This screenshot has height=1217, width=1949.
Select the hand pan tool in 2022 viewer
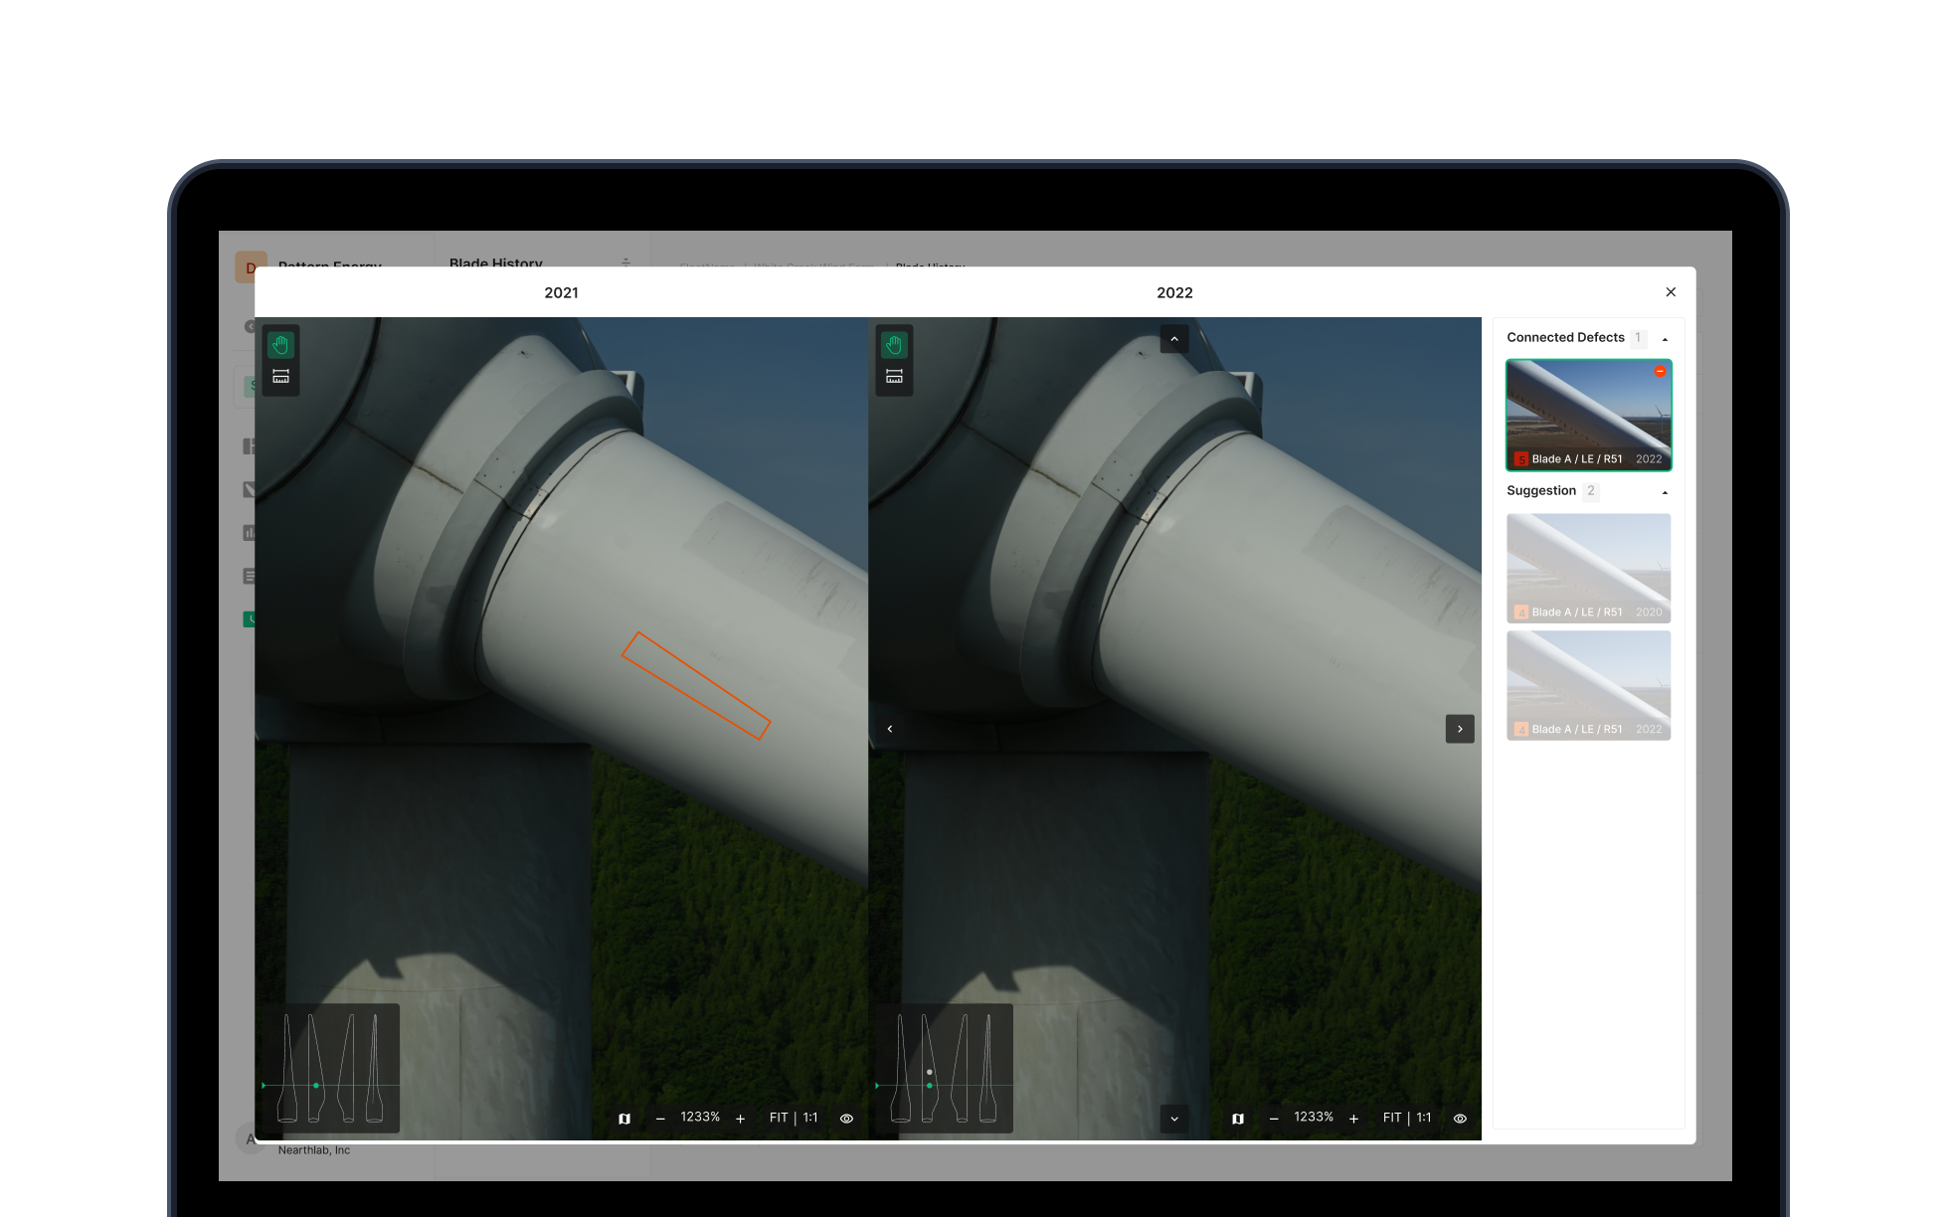tap(894, 345)
